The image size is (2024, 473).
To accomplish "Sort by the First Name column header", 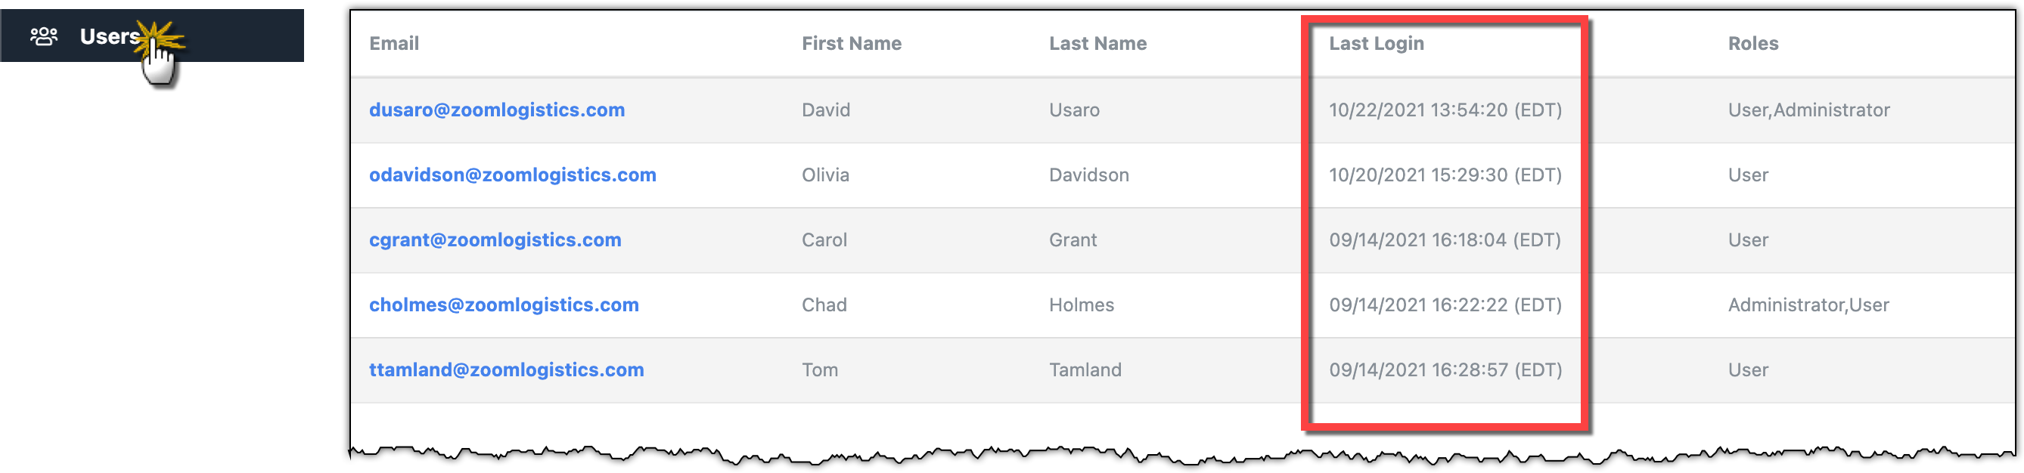I will point(851,44).
